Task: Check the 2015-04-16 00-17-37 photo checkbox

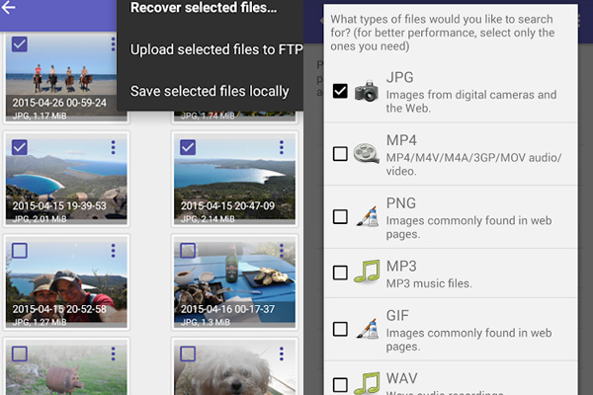Action: point(188,250)
